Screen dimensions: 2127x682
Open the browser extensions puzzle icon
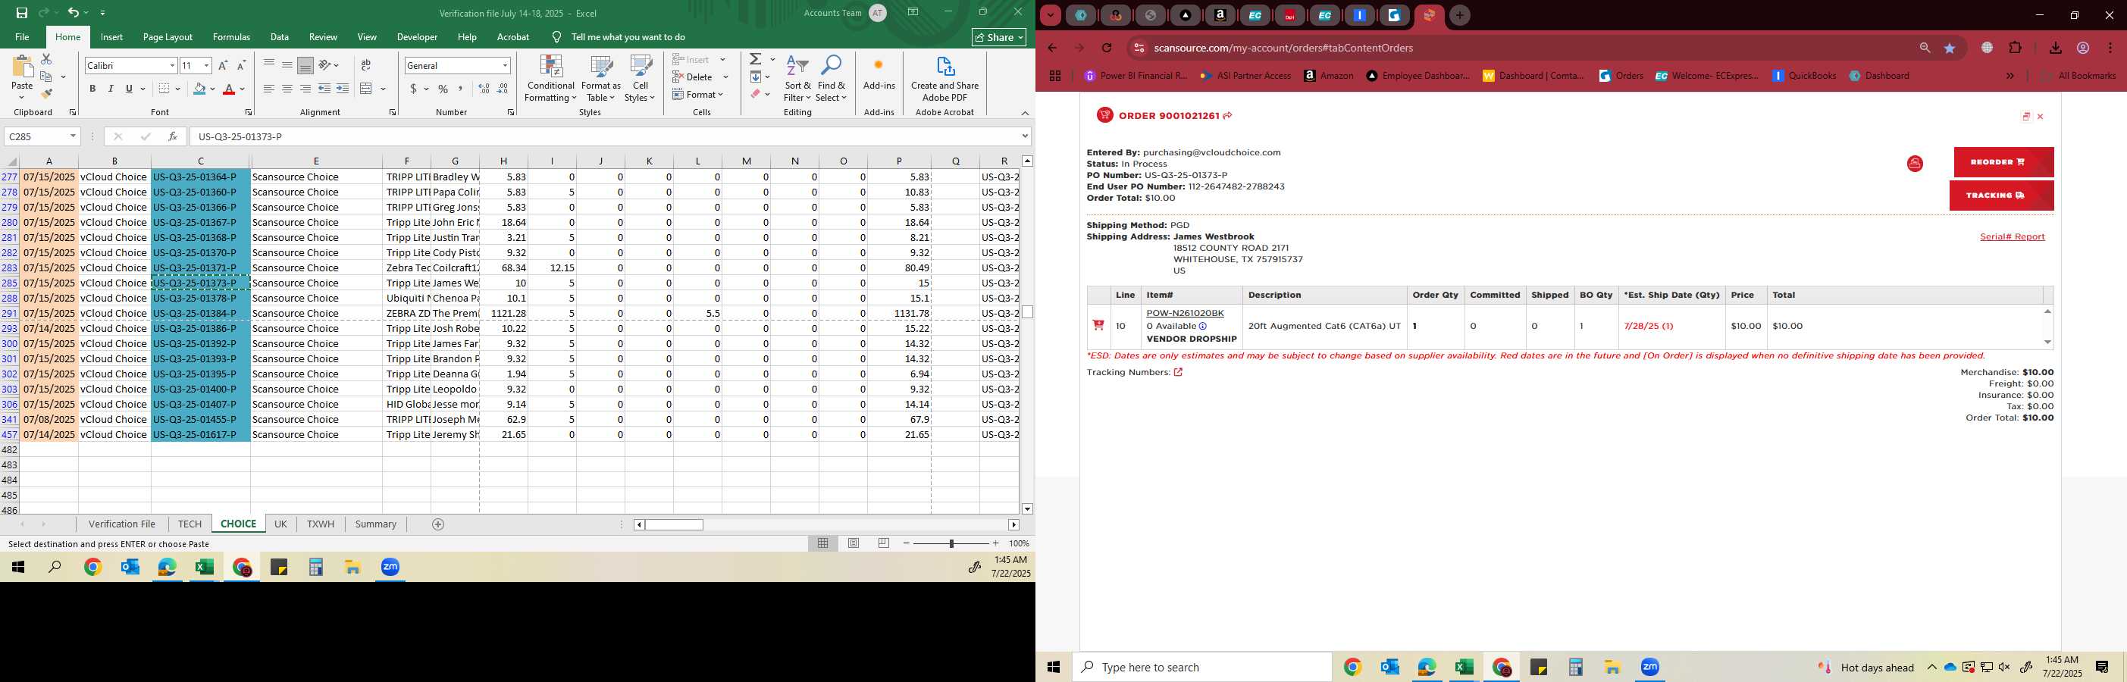click(2016, 48)
